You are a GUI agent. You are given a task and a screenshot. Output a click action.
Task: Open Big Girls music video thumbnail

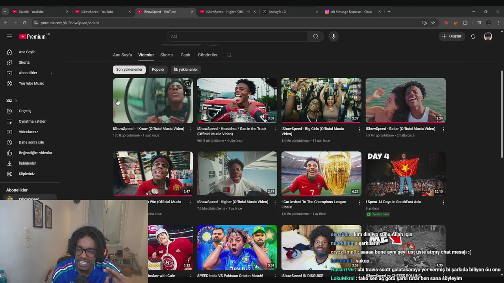coord(321,101)
